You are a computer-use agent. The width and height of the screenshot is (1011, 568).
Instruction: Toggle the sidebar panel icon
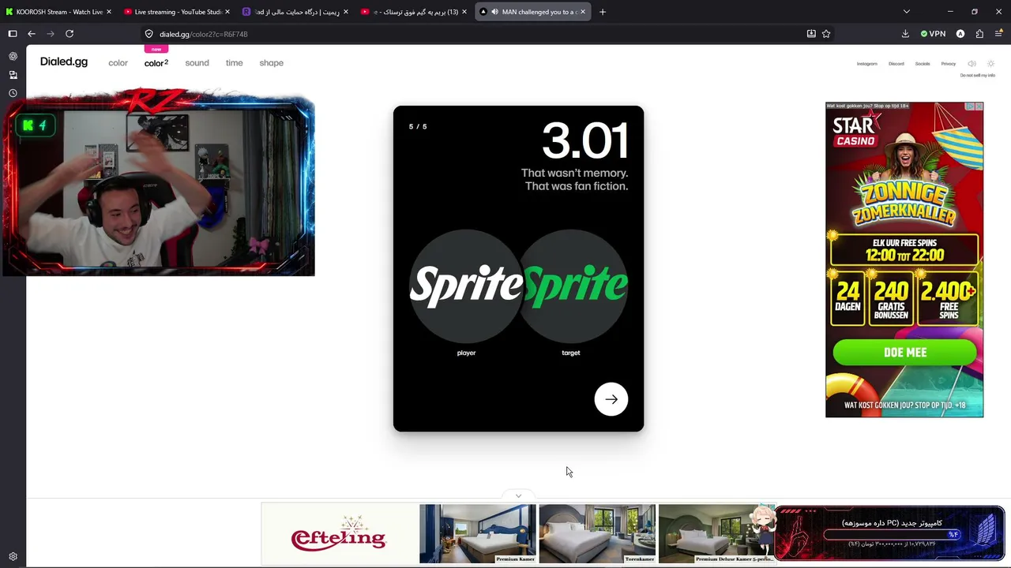tap(13, 34)
